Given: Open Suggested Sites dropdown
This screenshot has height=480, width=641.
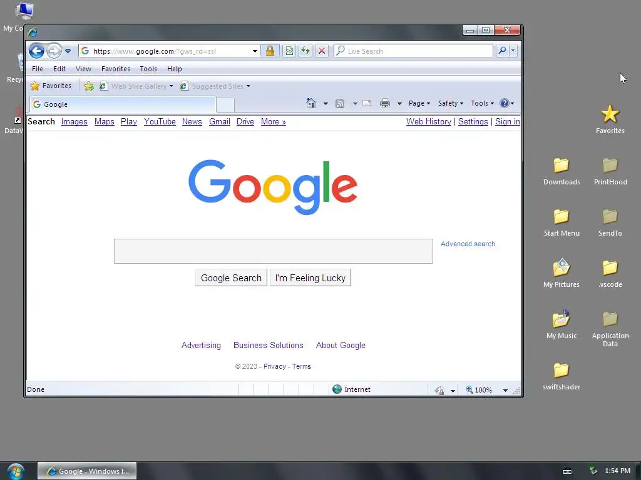Looking at the screenshot, I should pyautogui.click(x=215, y=86).
